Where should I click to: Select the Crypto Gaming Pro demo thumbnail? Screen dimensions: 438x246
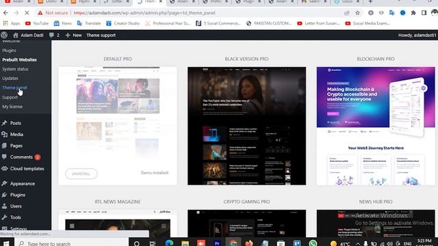tap(246, 223)
